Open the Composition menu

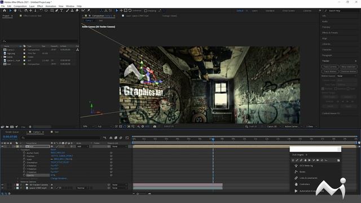20,6
